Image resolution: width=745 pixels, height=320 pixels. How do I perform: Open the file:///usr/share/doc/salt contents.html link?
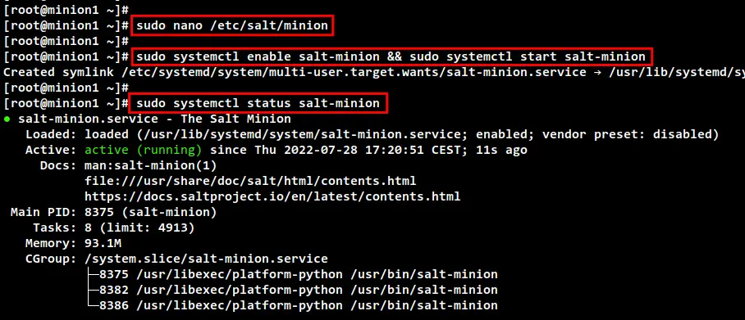pos(250,181)
